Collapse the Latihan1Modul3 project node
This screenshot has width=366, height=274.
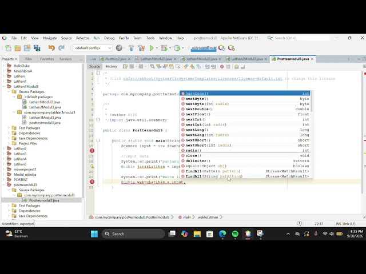[3, 86]
